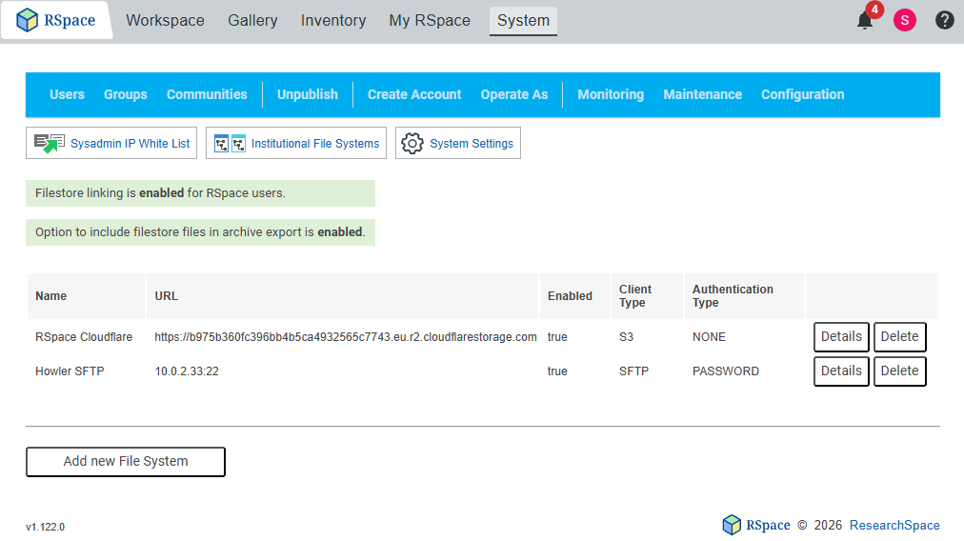This screenshot has width=964, height=541.
Task: View Details for Howler SFTP
Action: coord(841,371)
